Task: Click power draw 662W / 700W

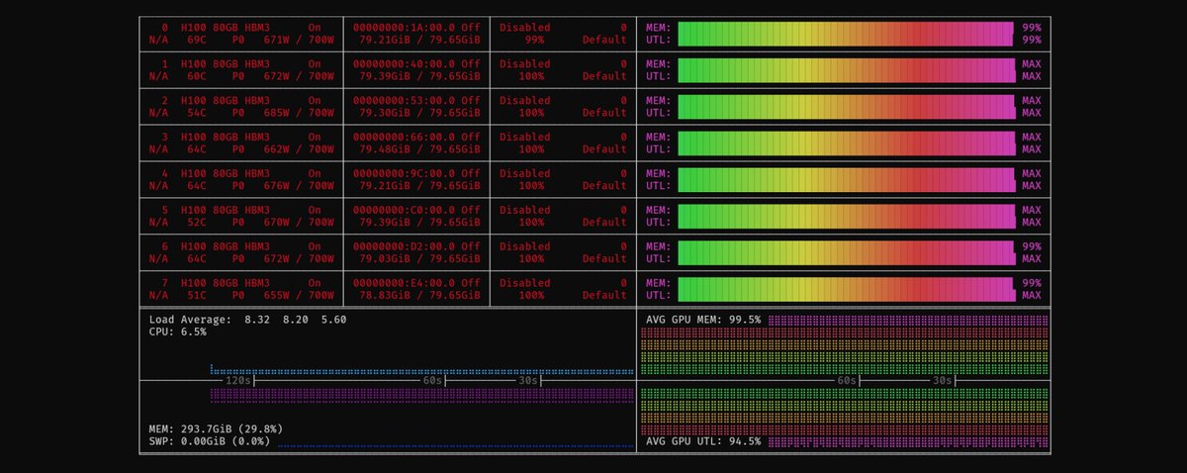Action: tap(299, 149)
